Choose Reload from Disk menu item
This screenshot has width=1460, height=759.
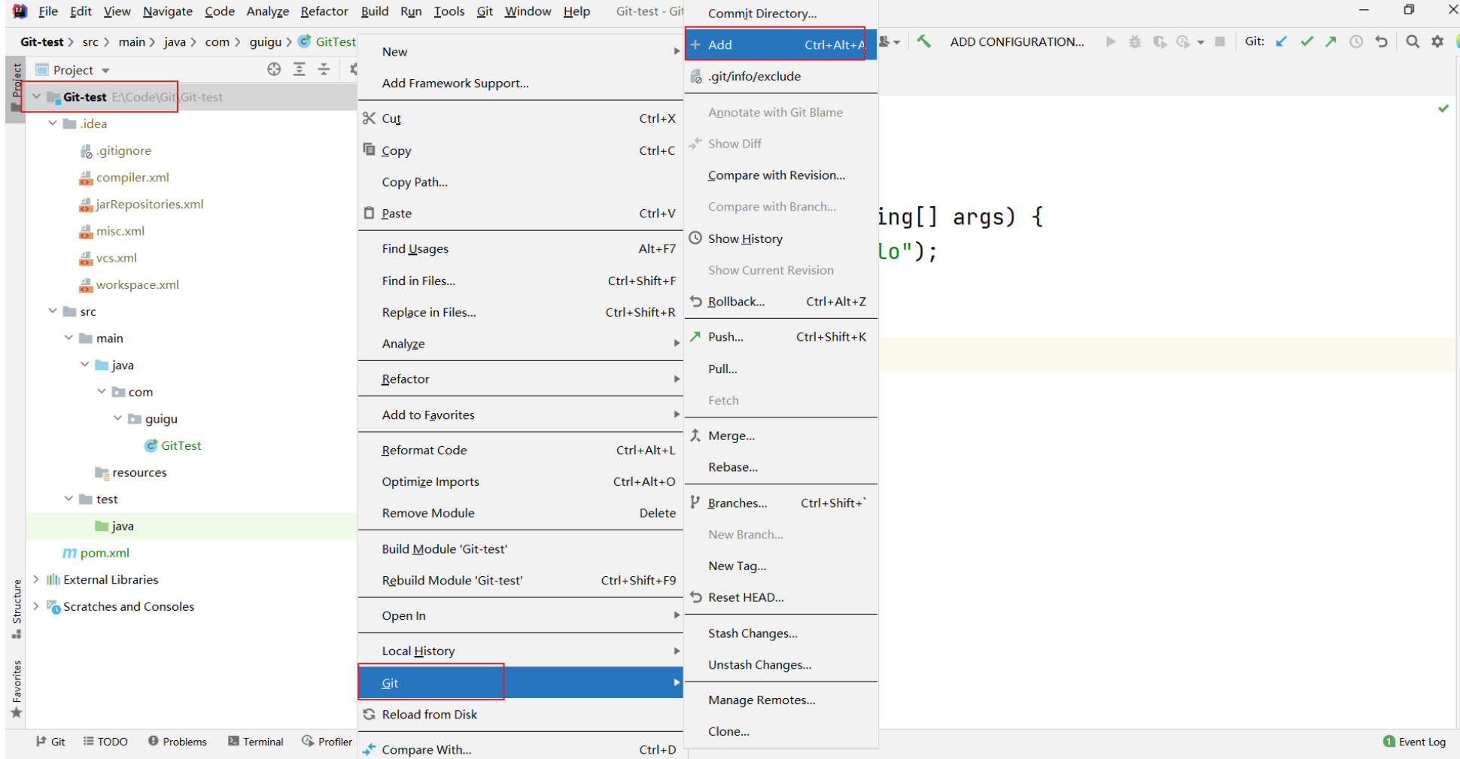pos(521,715)
